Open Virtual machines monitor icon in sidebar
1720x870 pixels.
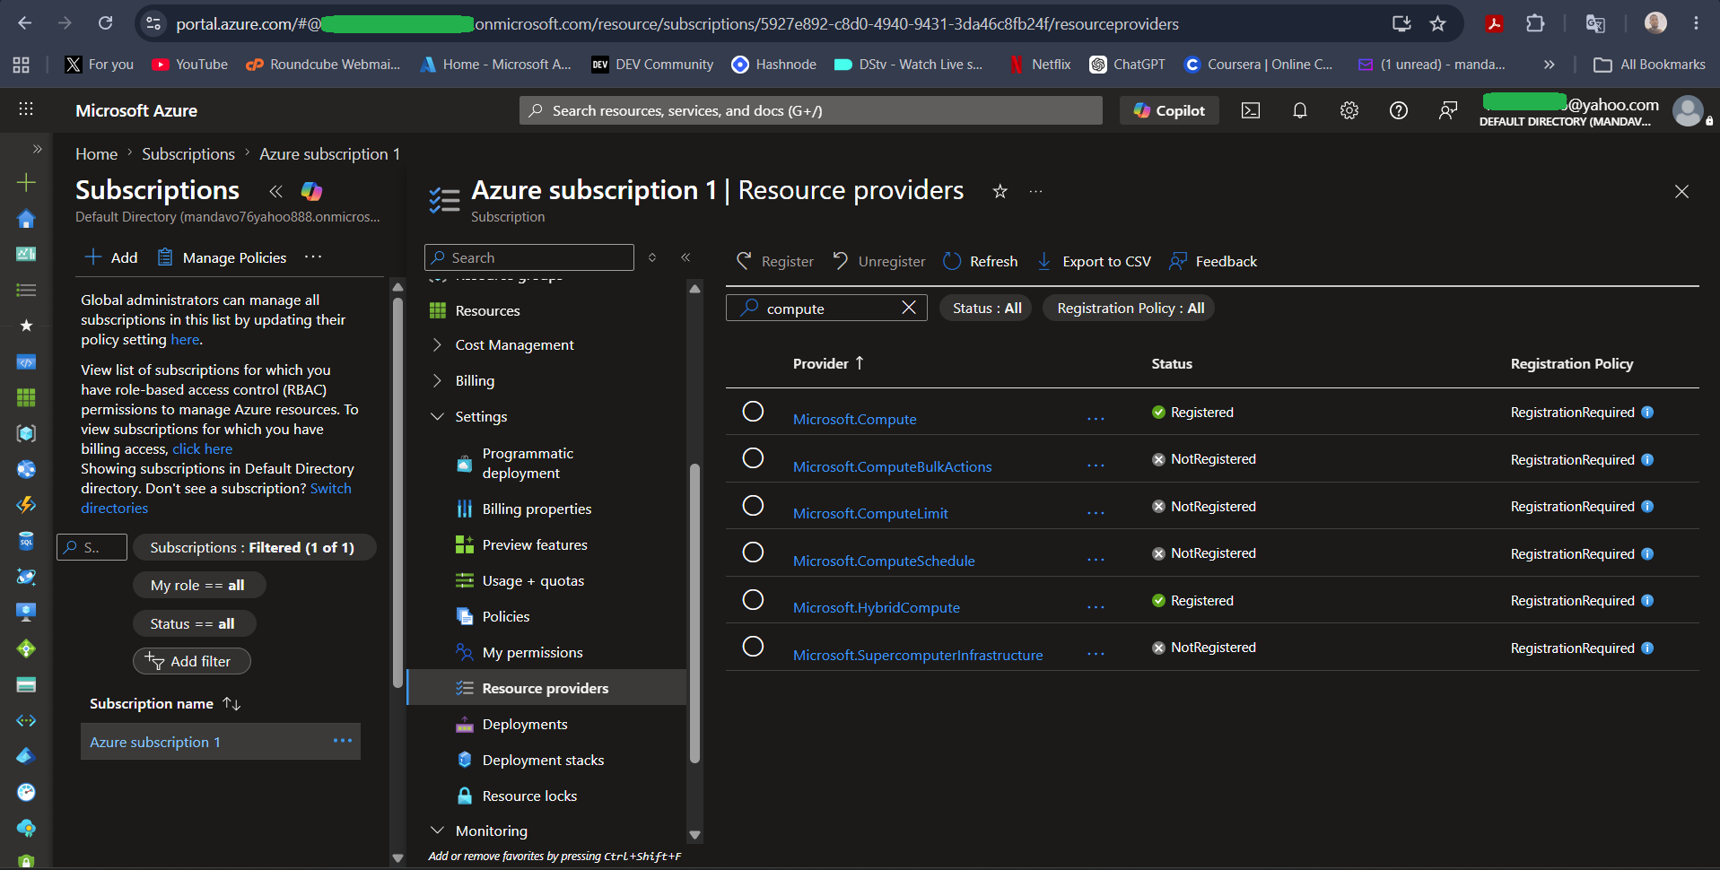coord(26,613)
